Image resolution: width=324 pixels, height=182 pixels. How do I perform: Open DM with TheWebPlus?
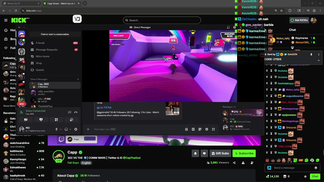pyautogui.click(x=55, y=106)
